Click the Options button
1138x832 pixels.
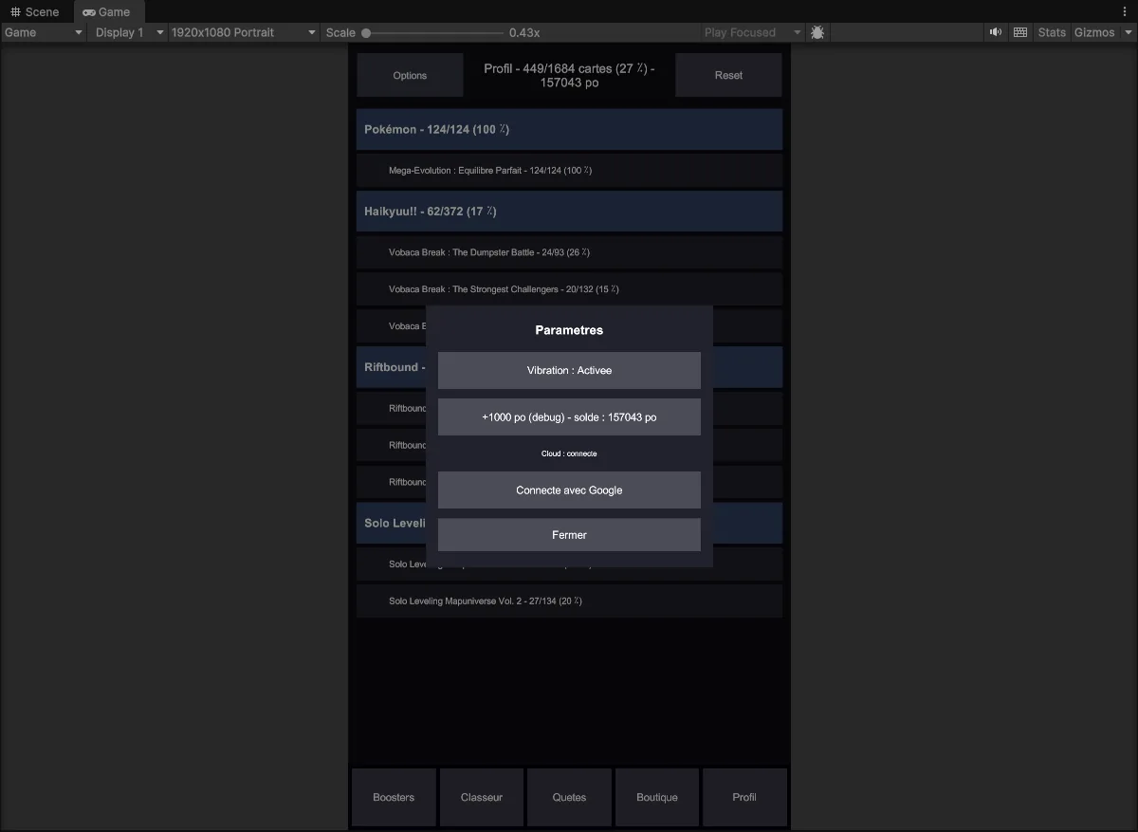tap(410, 75)
